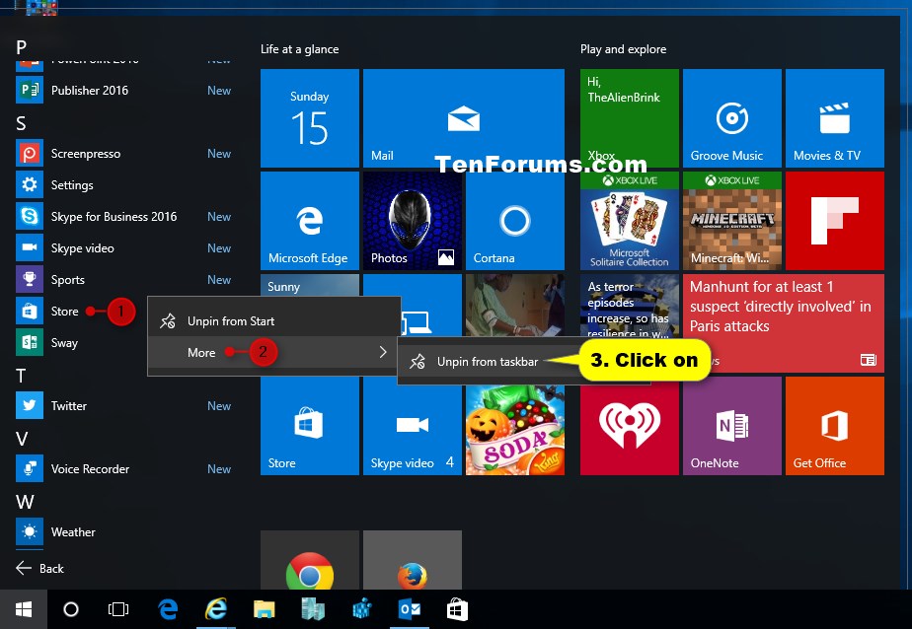Start the Photos app tile
Screen dimensions: 912x629
coord(412,219)
